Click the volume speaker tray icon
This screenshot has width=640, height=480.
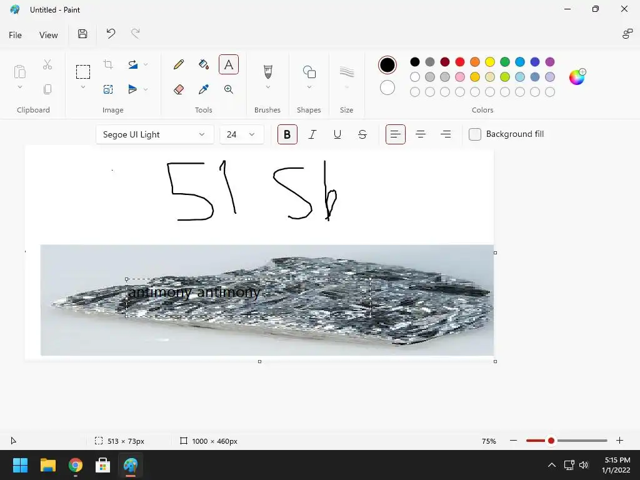click(x=584, y=465)
